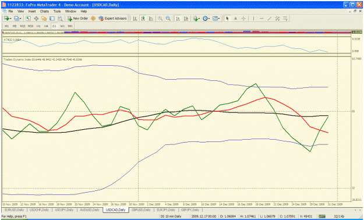Select the M5 timeframe
The width and height of the screenshot is (364, 220).
(x=15, y=26)
